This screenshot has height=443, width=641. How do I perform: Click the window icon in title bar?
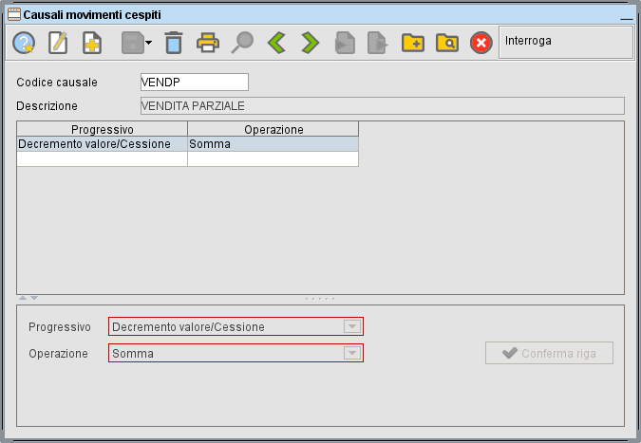click(14, 14)
